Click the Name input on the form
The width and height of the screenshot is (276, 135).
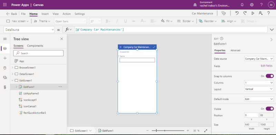tap(137, 60)
